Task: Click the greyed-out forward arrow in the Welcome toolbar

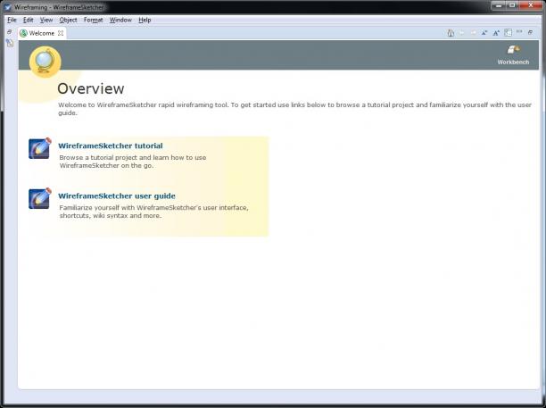Action: point(473,33)
